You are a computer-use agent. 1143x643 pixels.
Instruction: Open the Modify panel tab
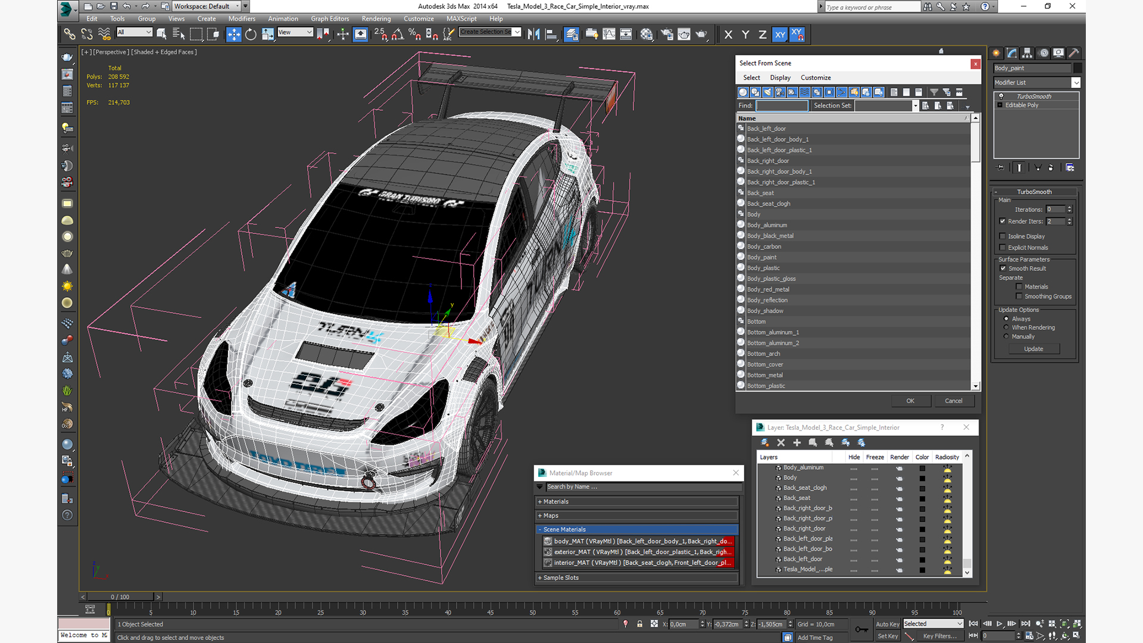tap(1011, 53)
